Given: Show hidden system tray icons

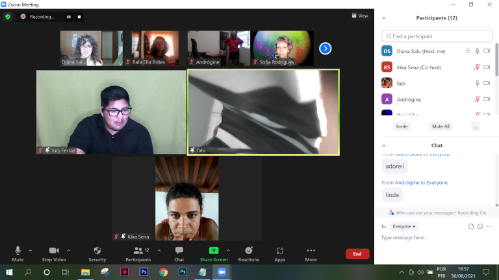Looking at the screenshot, I should 402,272.
